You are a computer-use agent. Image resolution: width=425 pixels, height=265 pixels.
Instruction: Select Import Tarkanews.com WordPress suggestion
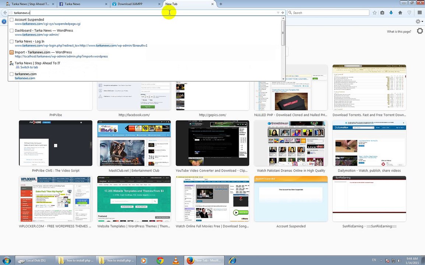point(145,54)
